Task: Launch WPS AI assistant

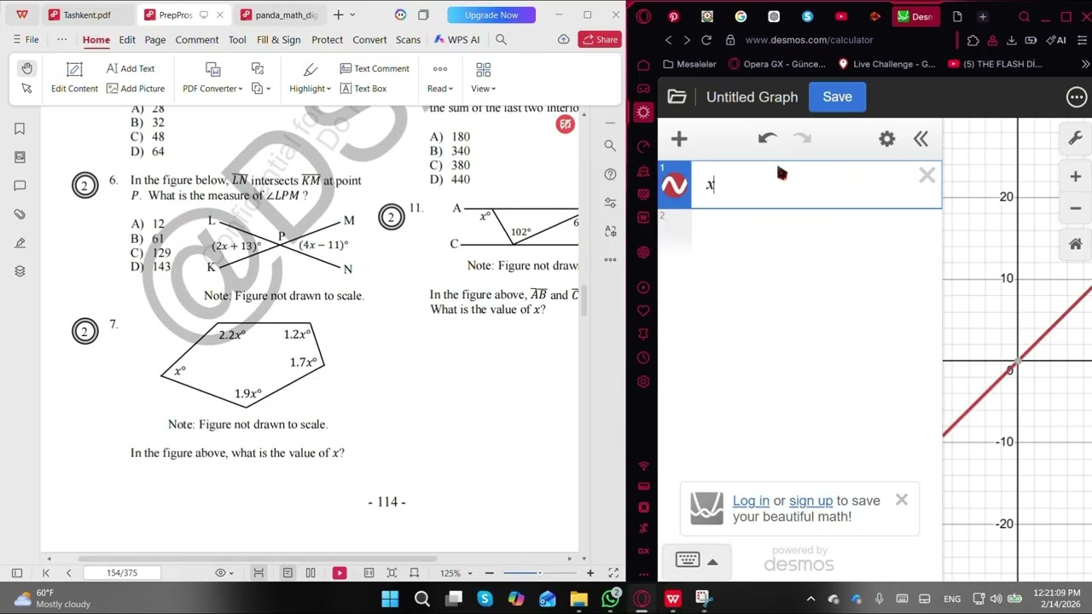Action: click(x=457, y=39)
